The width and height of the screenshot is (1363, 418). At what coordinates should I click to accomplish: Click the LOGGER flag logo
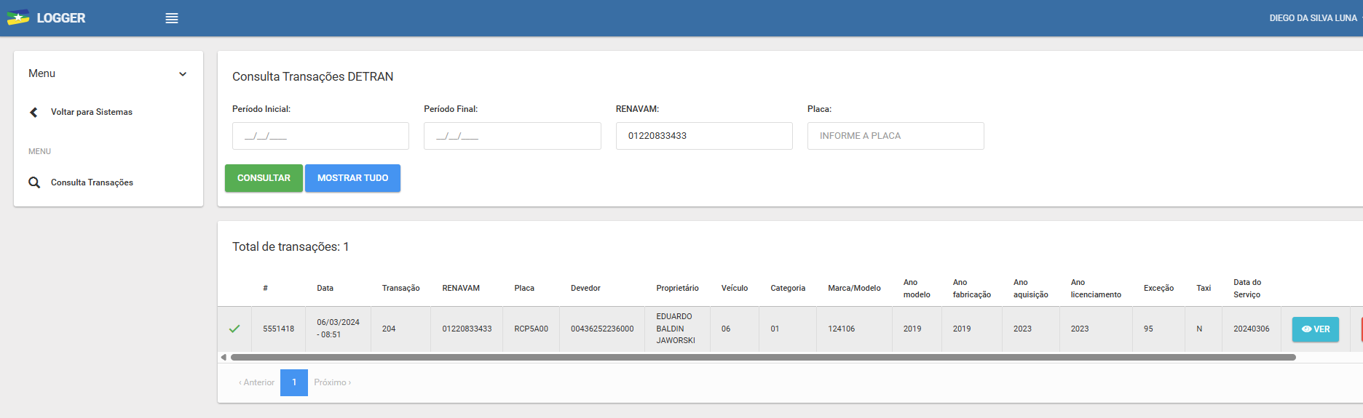tap(18, 17)
